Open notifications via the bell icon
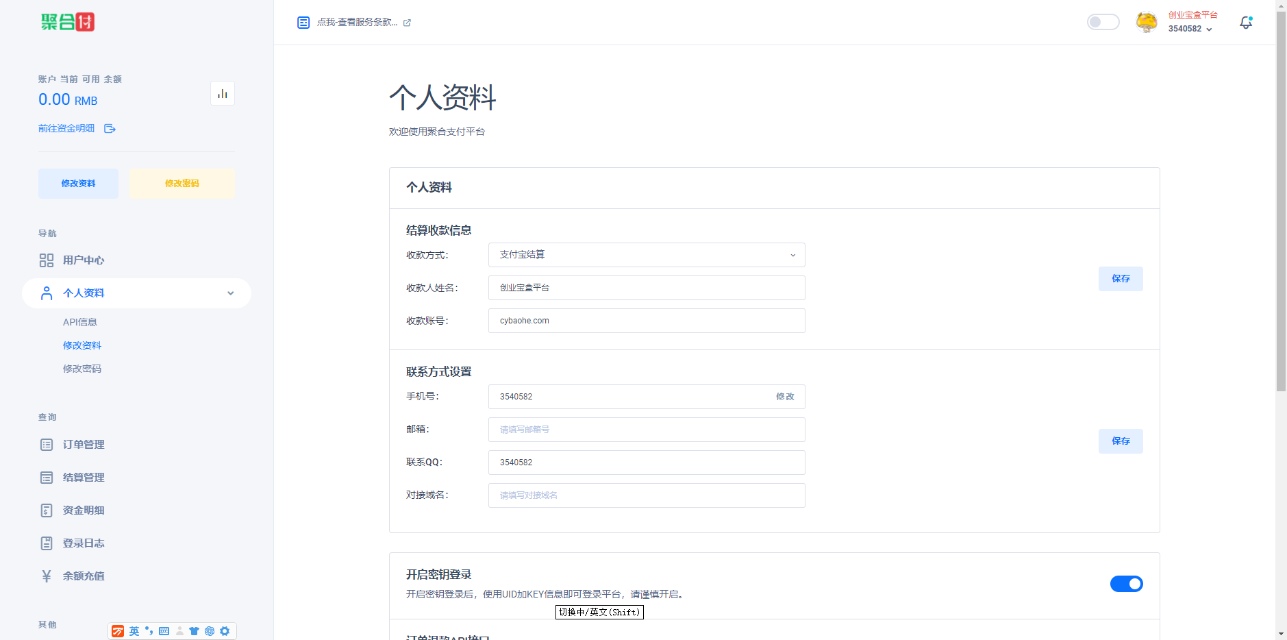 click(1246, 22)
